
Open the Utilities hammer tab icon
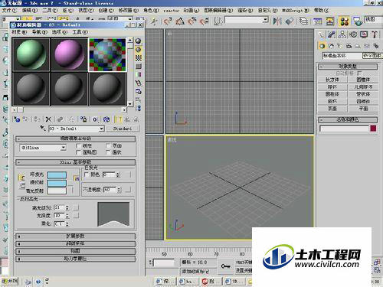pyautogui.click(x=375, y=34)
